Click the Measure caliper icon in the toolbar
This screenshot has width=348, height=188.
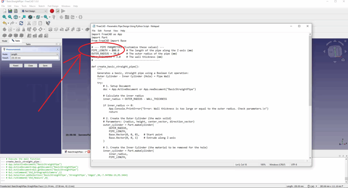point(54,17)
